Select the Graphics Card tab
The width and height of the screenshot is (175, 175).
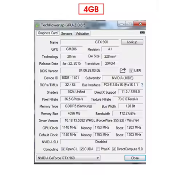[48, 33]
